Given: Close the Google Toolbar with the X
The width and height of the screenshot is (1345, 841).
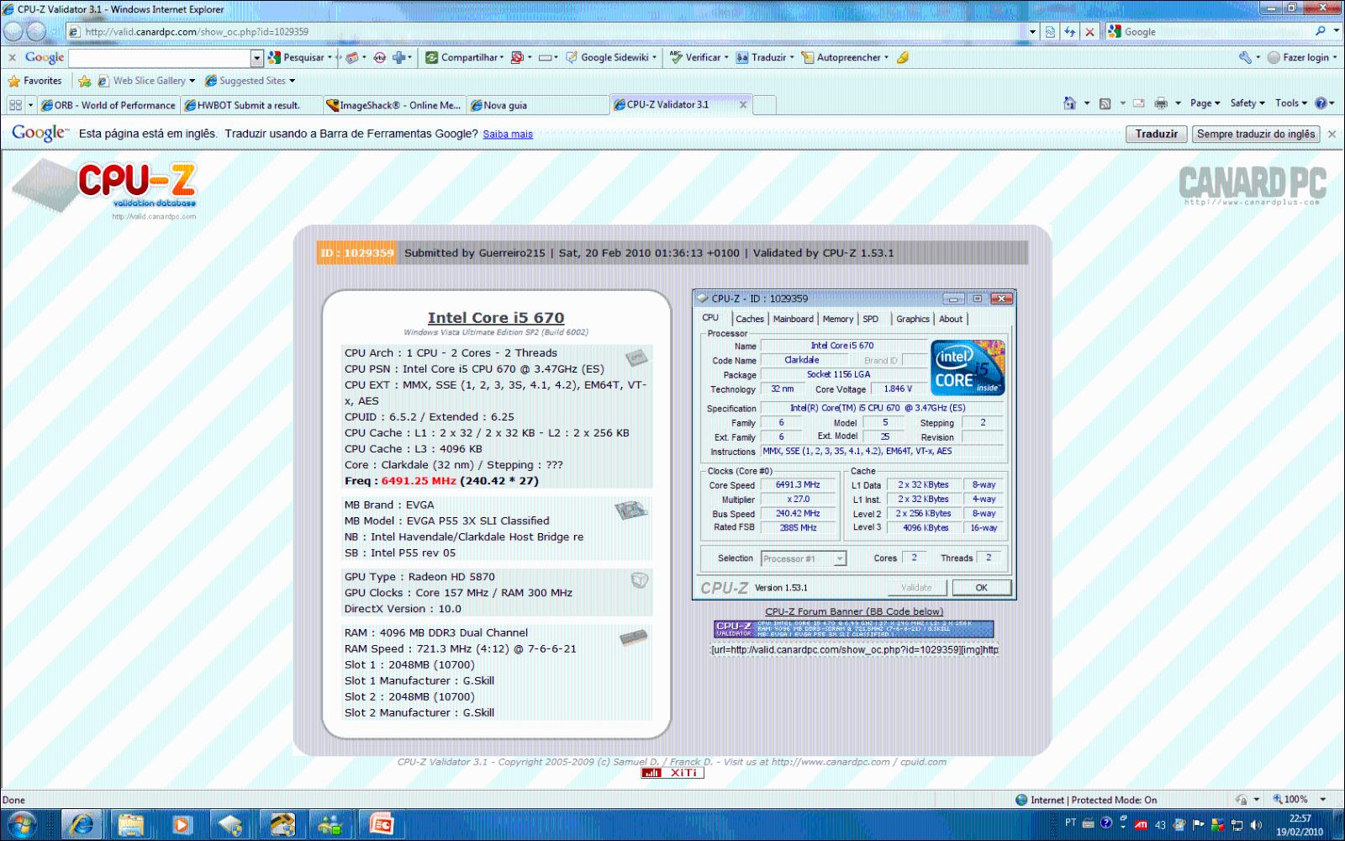Looking at the screenshot, I should [12, 57].
